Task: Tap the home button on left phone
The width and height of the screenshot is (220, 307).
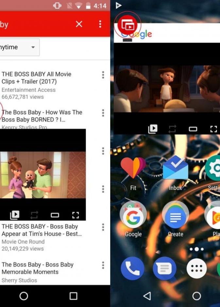Action: click(x=24, y=296)
